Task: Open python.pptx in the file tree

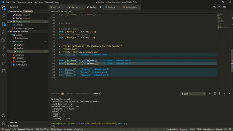Action: click(x=21, y=61)
